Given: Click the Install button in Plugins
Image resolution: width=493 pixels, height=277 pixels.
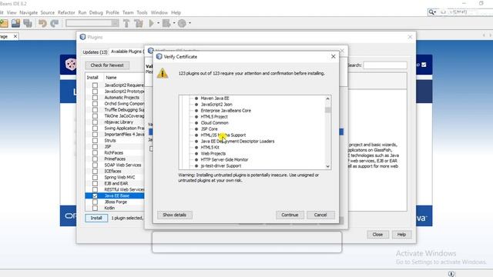Looking at the screenshot, I should [x=96, y=218].
